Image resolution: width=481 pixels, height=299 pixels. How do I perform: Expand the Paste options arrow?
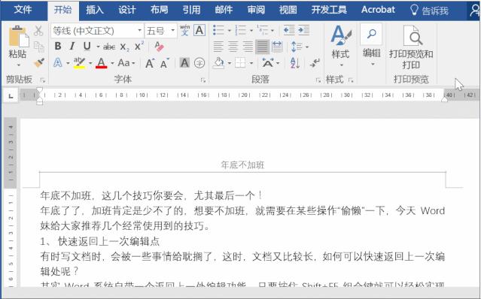point(18,65)
